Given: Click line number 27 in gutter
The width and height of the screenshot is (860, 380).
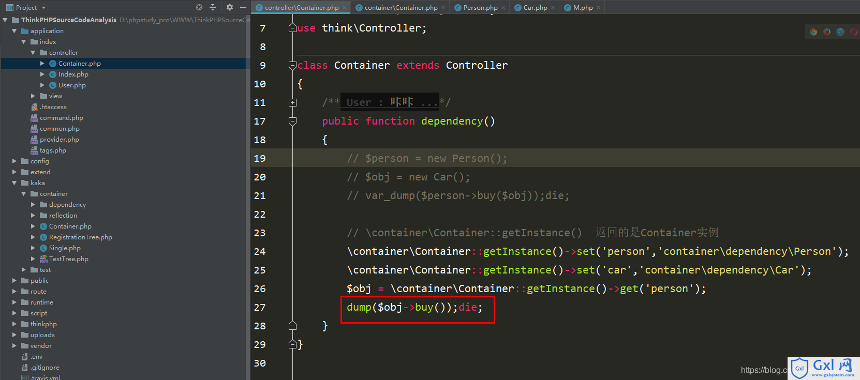Looking at the screenshot, I should pyautogui.click(x=260, y=307).
